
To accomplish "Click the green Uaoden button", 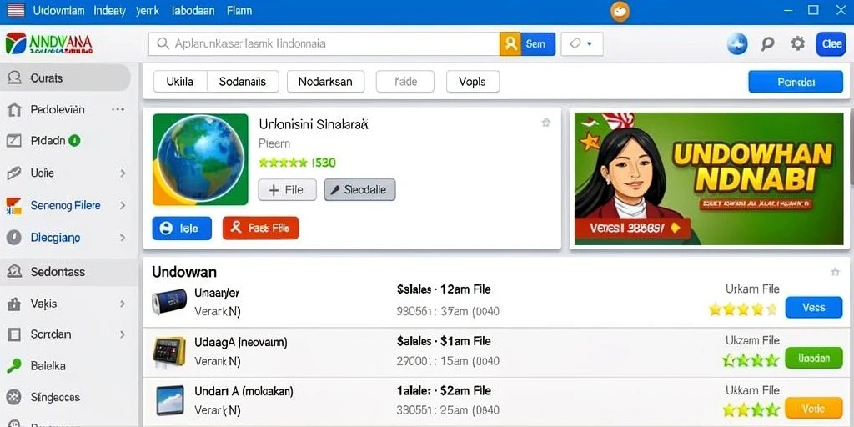I will [814, 358].
